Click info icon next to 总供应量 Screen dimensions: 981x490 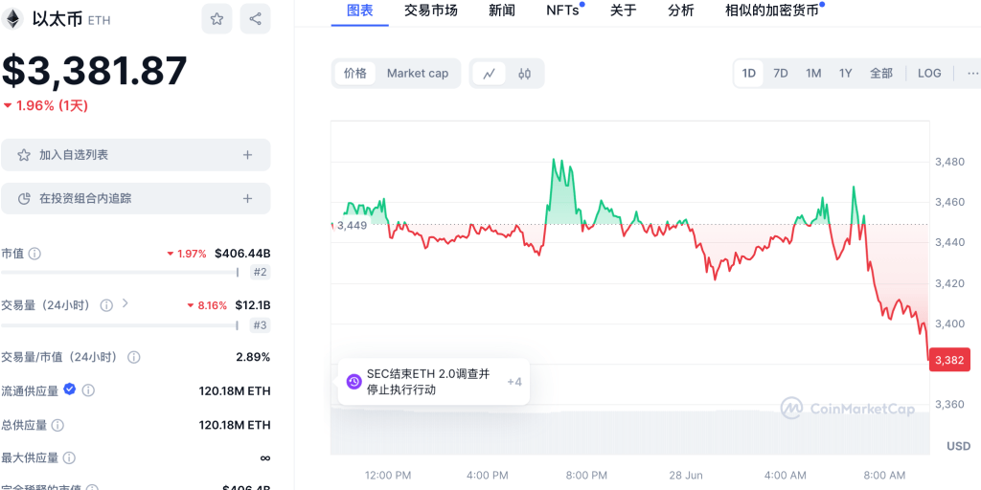[57, 425]
